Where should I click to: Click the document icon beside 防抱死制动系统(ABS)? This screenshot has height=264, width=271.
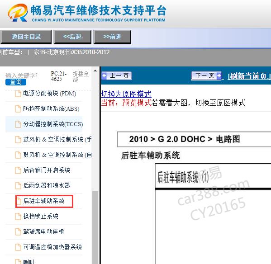pyautogui.click(x=18, y=109)
